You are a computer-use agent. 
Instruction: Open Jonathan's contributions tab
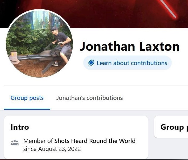click(x=89, y=98)
